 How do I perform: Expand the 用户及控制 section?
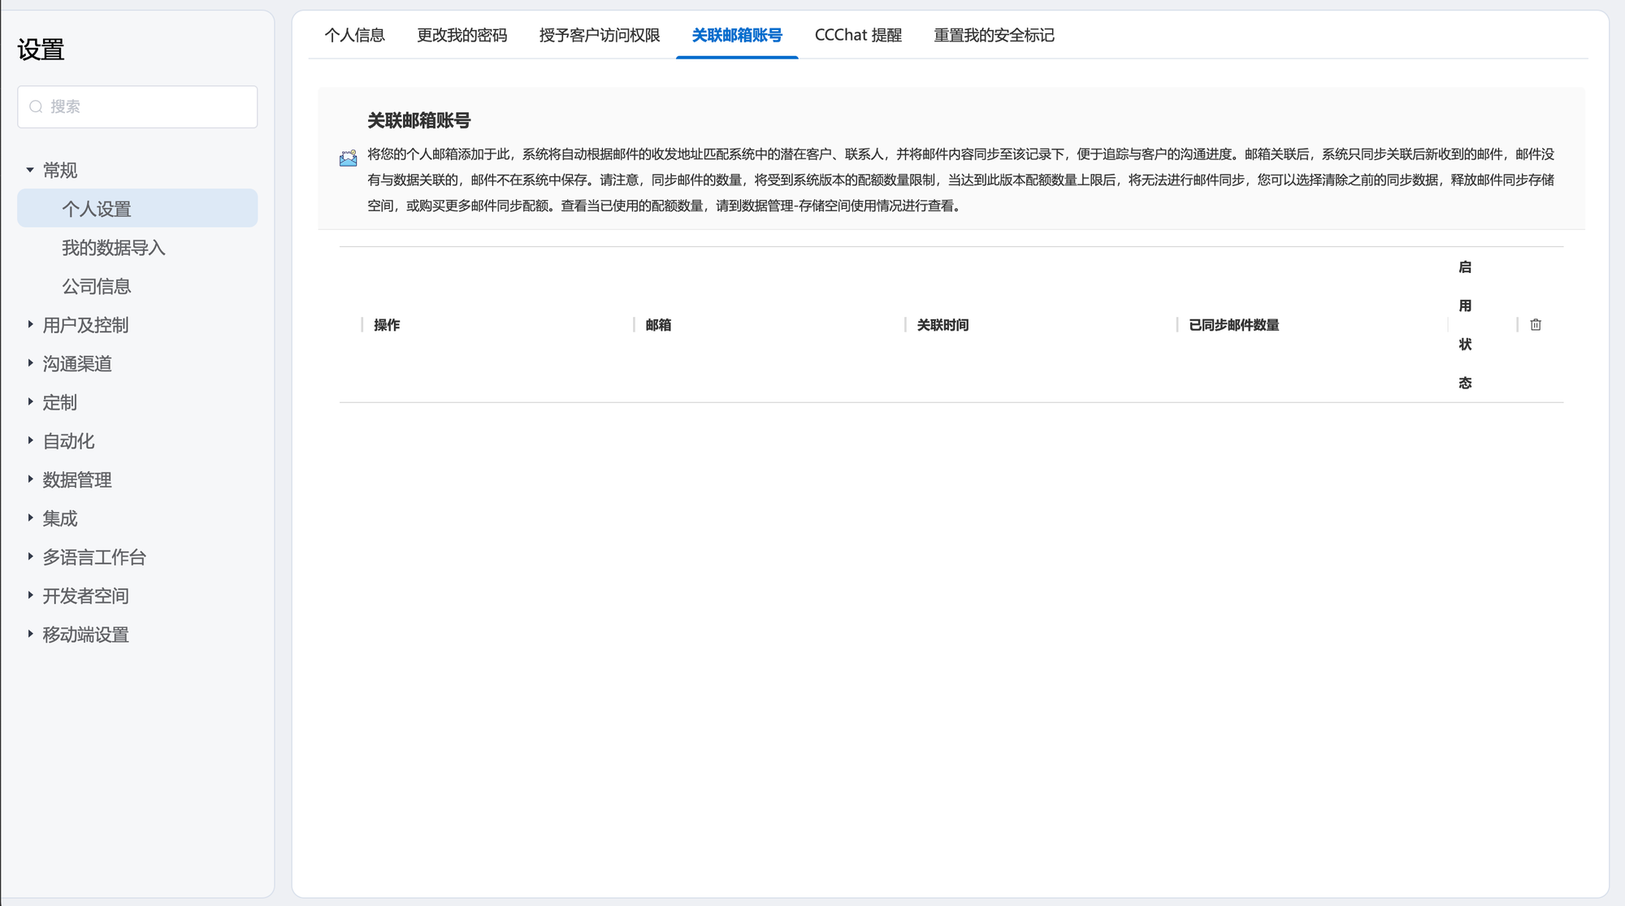click(x=30, y=324)
